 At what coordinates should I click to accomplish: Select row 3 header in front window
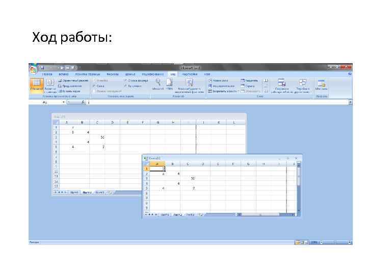[x=146, y=178]
